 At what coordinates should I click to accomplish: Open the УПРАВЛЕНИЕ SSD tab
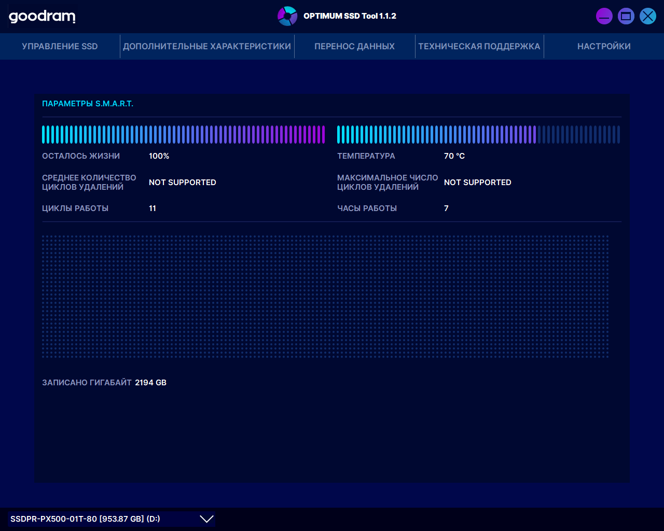point(60,46)
